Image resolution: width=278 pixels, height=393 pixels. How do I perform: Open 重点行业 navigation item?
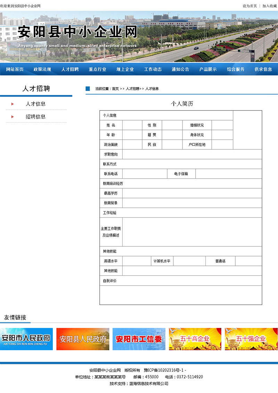(98, 69)
